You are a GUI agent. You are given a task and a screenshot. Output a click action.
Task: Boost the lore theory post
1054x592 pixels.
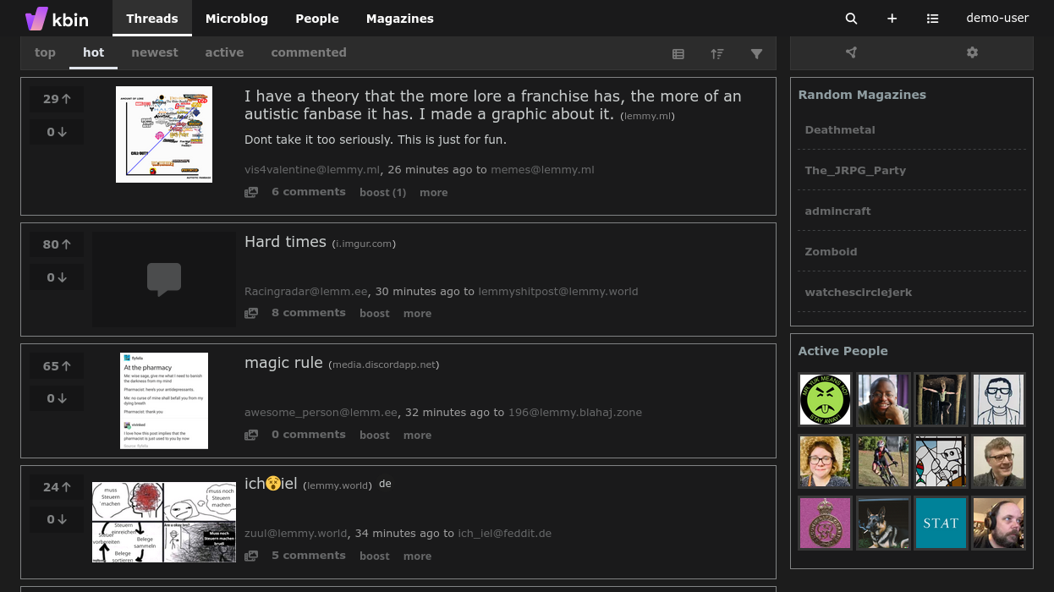point(382,193)
